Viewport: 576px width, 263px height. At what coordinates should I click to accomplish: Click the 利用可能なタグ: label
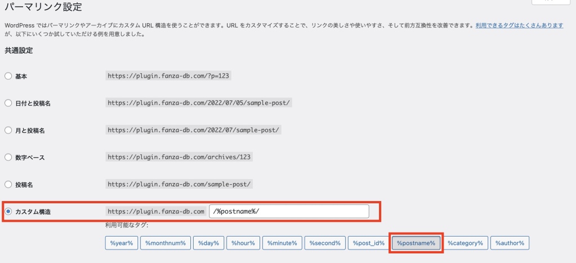(127, 225)
